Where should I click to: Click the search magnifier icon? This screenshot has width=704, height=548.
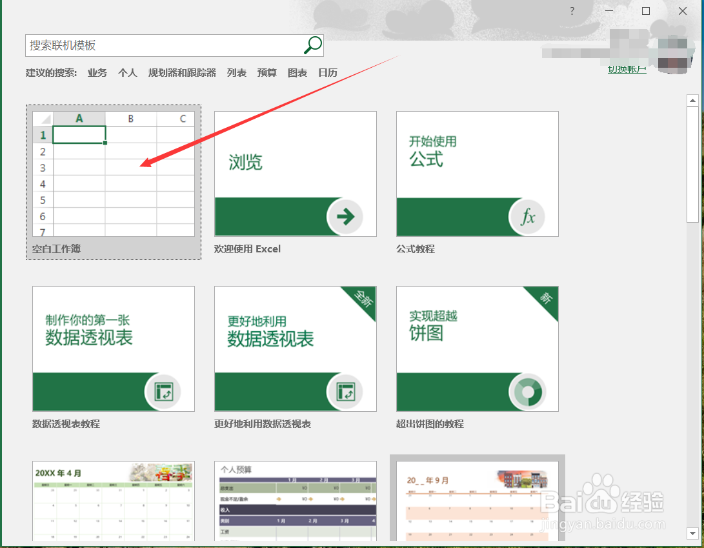[x=313, y=45]
